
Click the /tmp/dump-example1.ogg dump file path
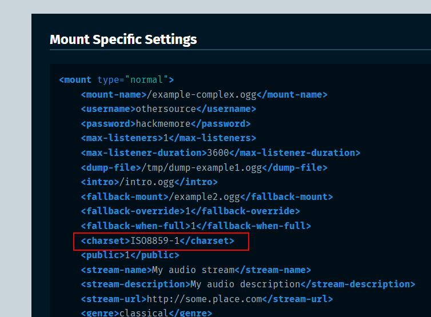[196, 167]
